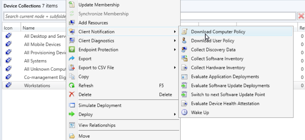Select Download Computer Policy menu item

(218, 32)
